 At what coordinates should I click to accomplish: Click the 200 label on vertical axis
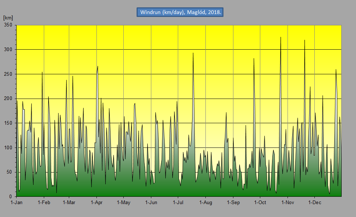(8, 99)
